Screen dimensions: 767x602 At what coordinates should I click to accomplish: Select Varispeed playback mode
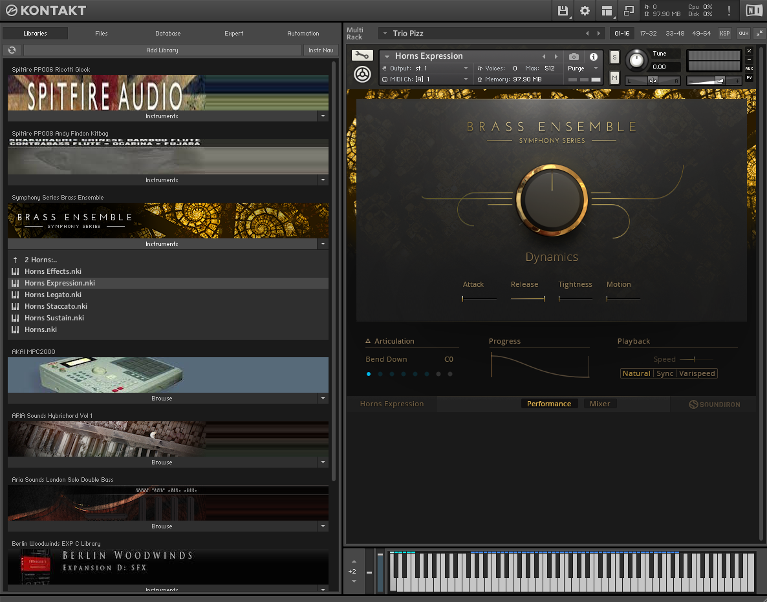coord(697,373)
